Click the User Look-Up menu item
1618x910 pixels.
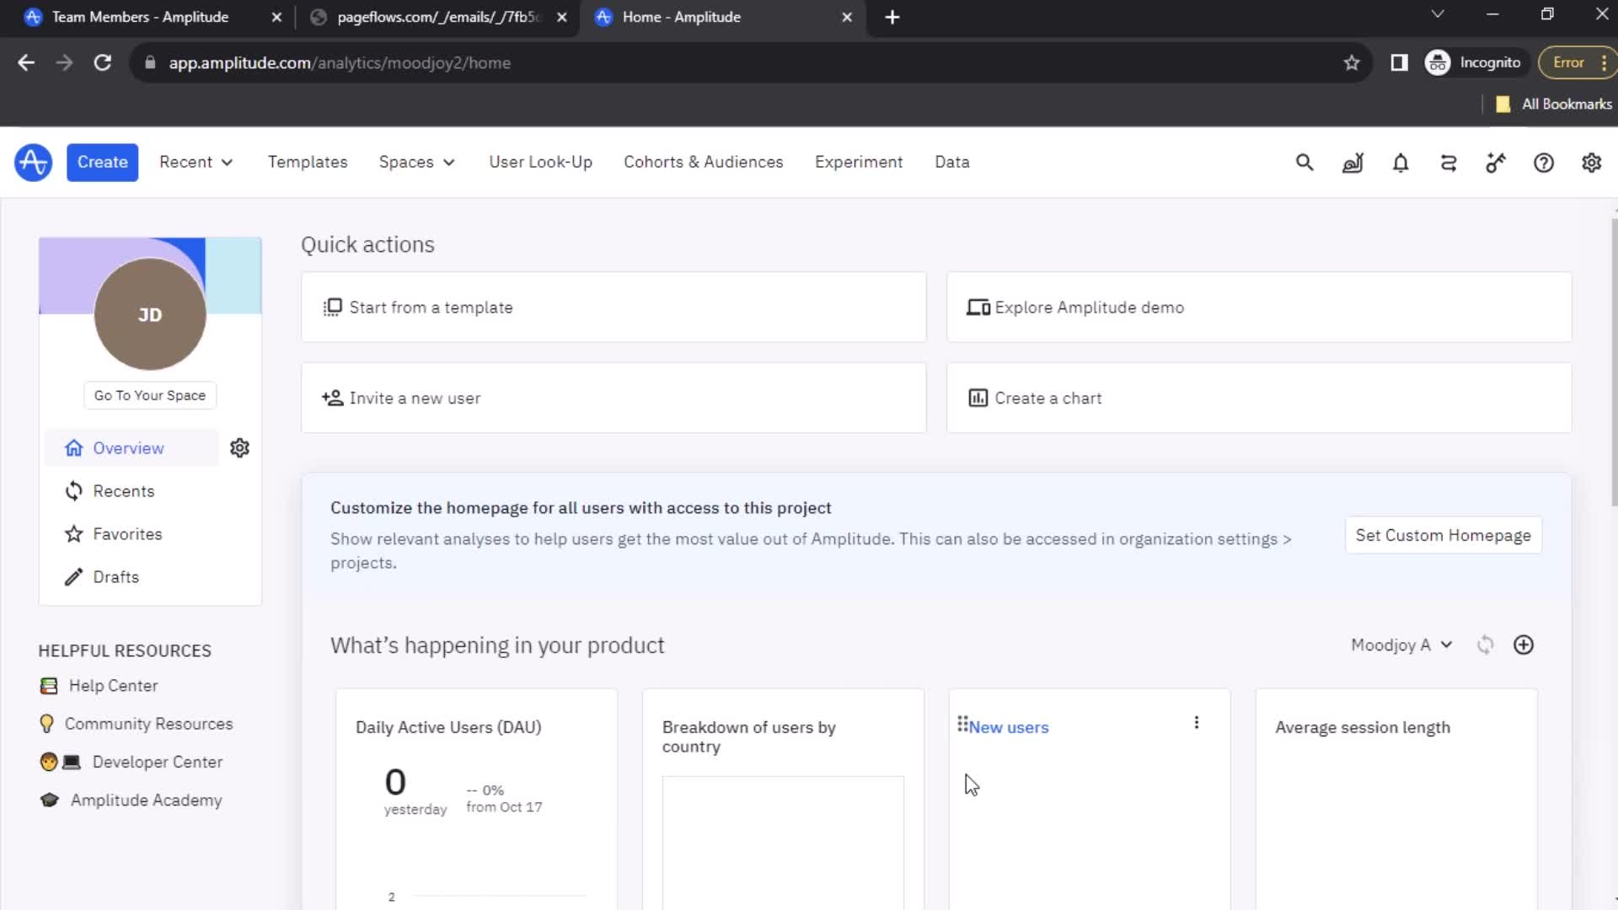coord(540,163)
